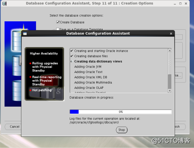
Task: Select 'Creating data dictionary views' row
Action: point(119,61)
